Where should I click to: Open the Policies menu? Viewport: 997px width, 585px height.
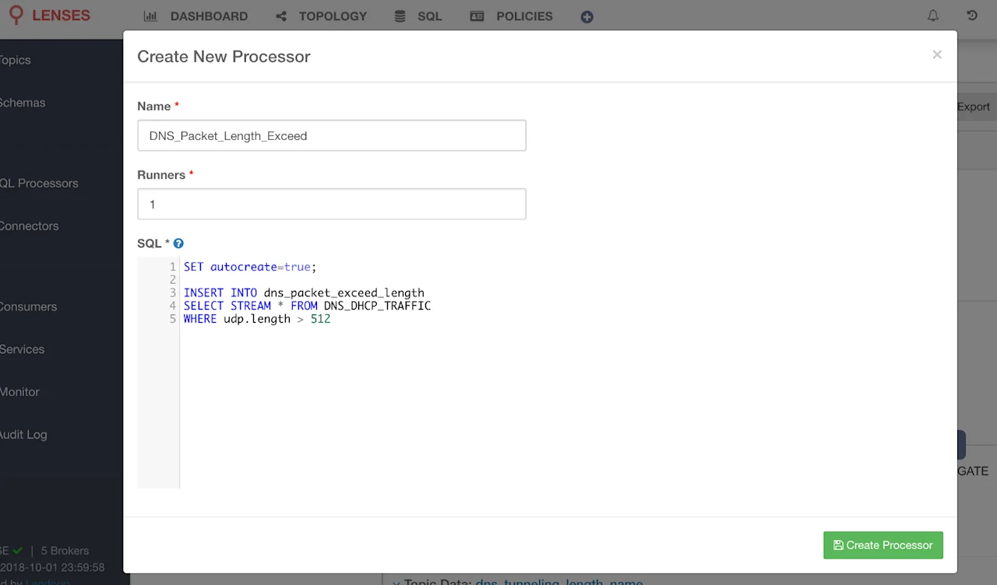point(512,16)
